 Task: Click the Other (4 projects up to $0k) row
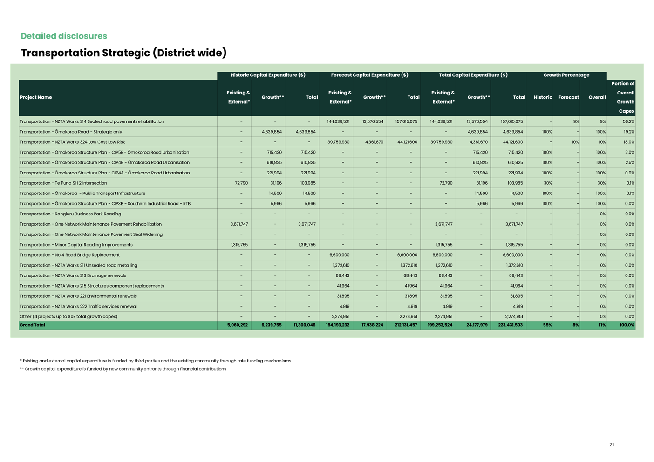pos(70,316)
